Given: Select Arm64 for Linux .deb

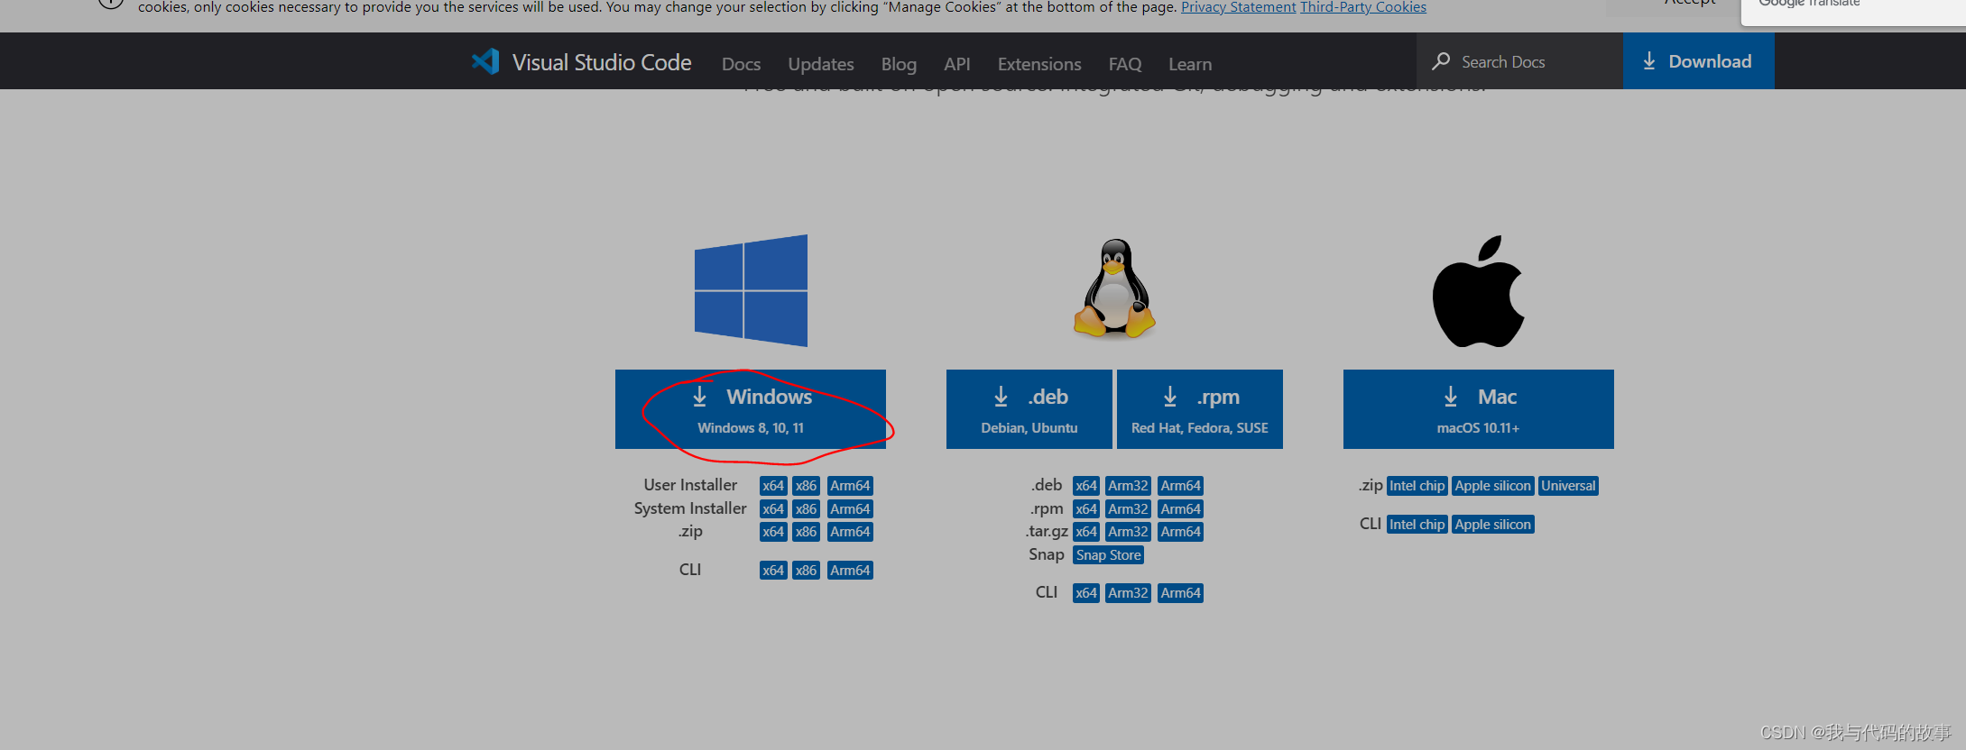Looking at the screenshot, I should point(1180,486).
